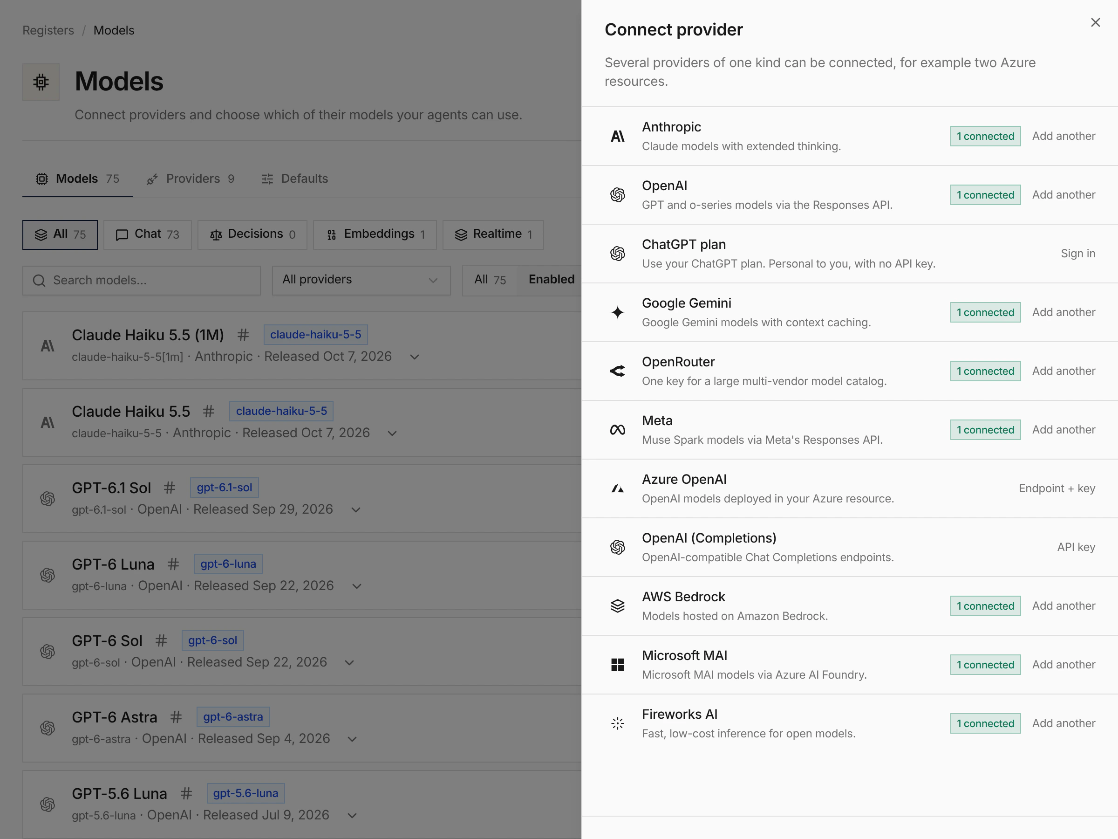Click the OpenAI logo on GPT-6 Astra row
The width and height of the screenshot is (1118, 839).
tap(47, 728)
